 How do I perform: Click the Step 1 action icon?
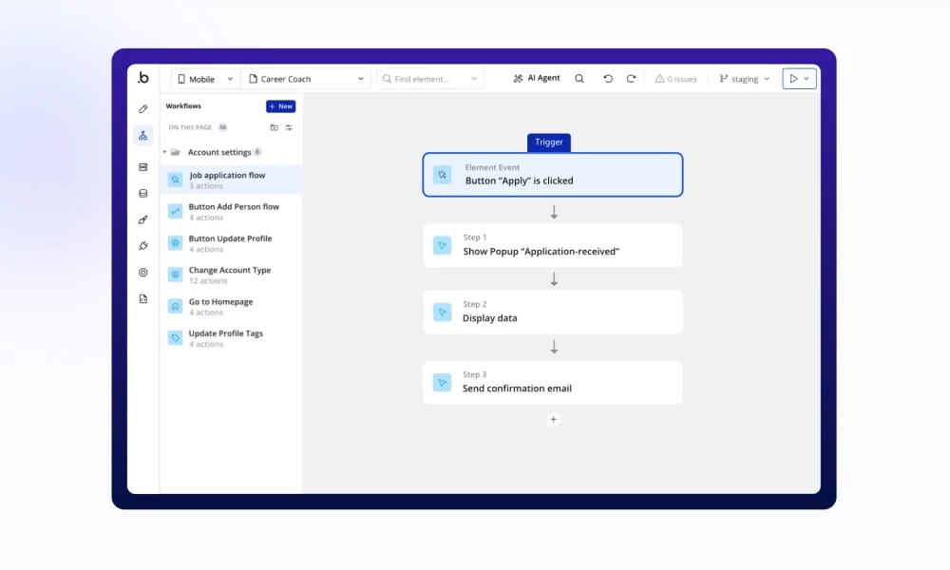click(x=443, y=245)
